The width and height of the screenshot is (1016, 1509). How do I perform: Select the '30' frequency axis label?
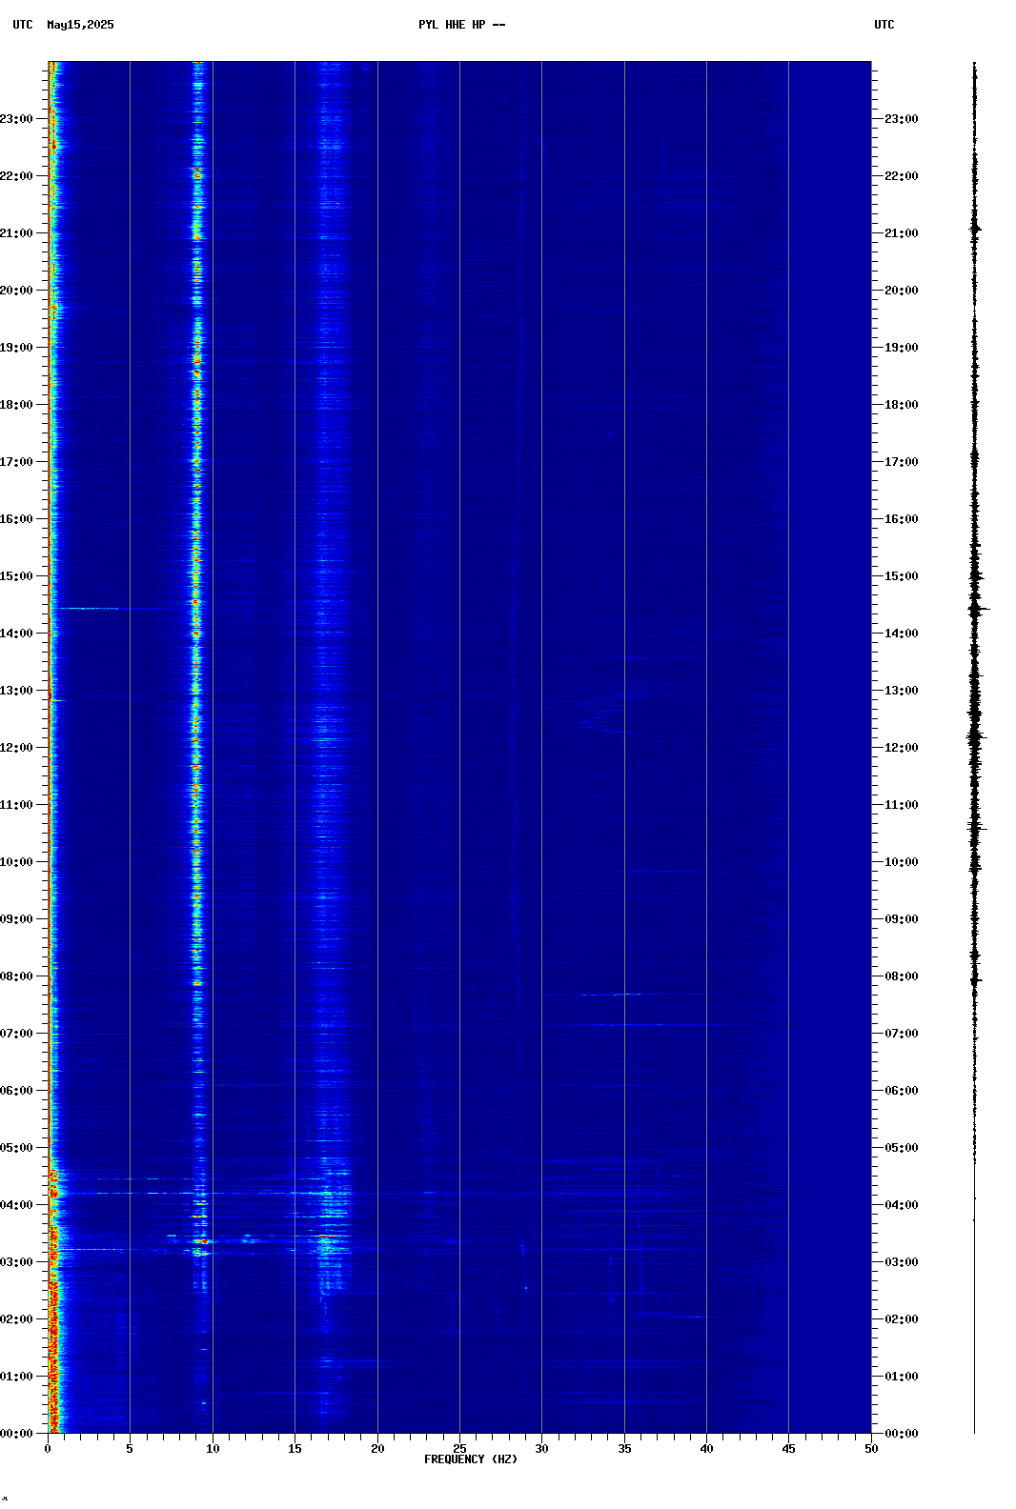tap(541, 1449)
